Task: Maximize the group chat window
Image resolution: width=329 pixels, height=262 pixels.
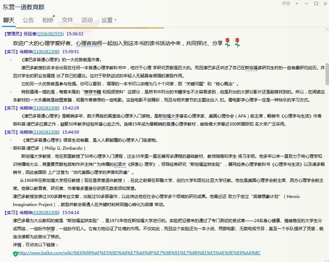Action: coord(316,3)
